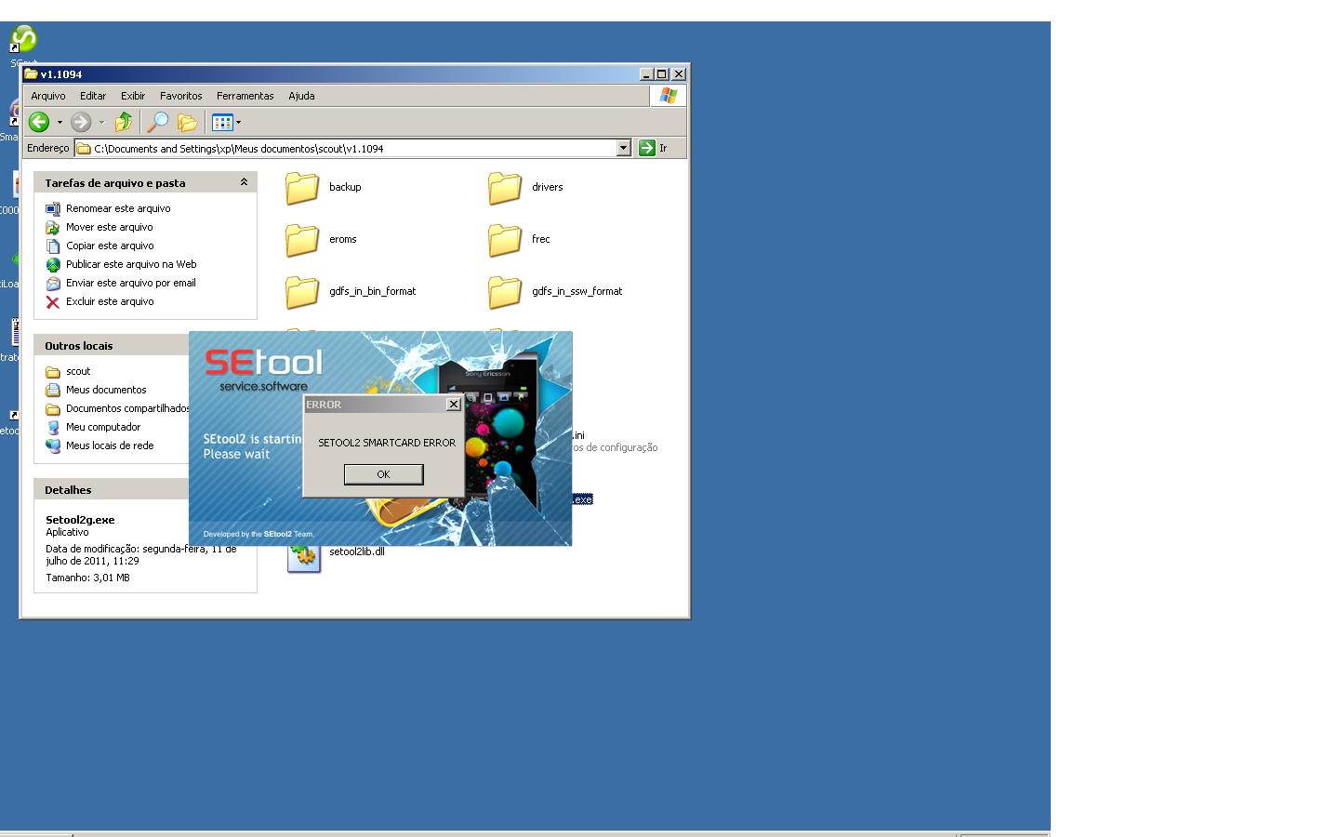Minimize the v1.1094 Explorer window
The width and height of the screenshot is (1339, 837).
point(646,73)
